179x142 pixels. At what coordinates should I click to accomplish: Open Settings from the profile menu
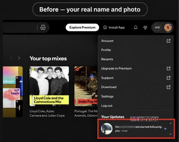136,96
